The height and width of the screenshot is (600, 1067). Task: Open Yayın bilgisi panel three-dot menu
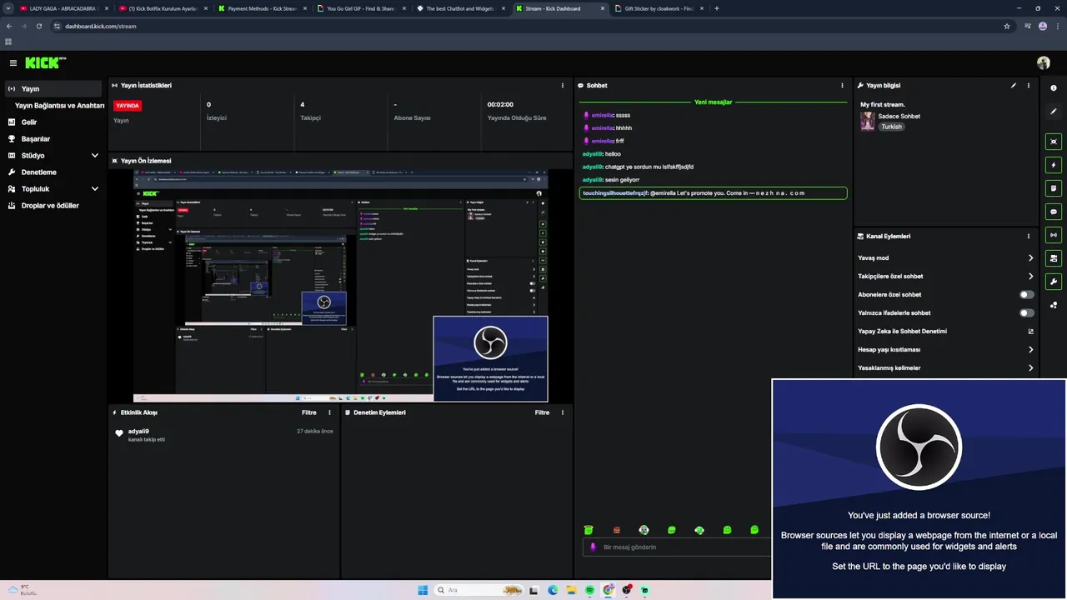tap(1029, 85)
